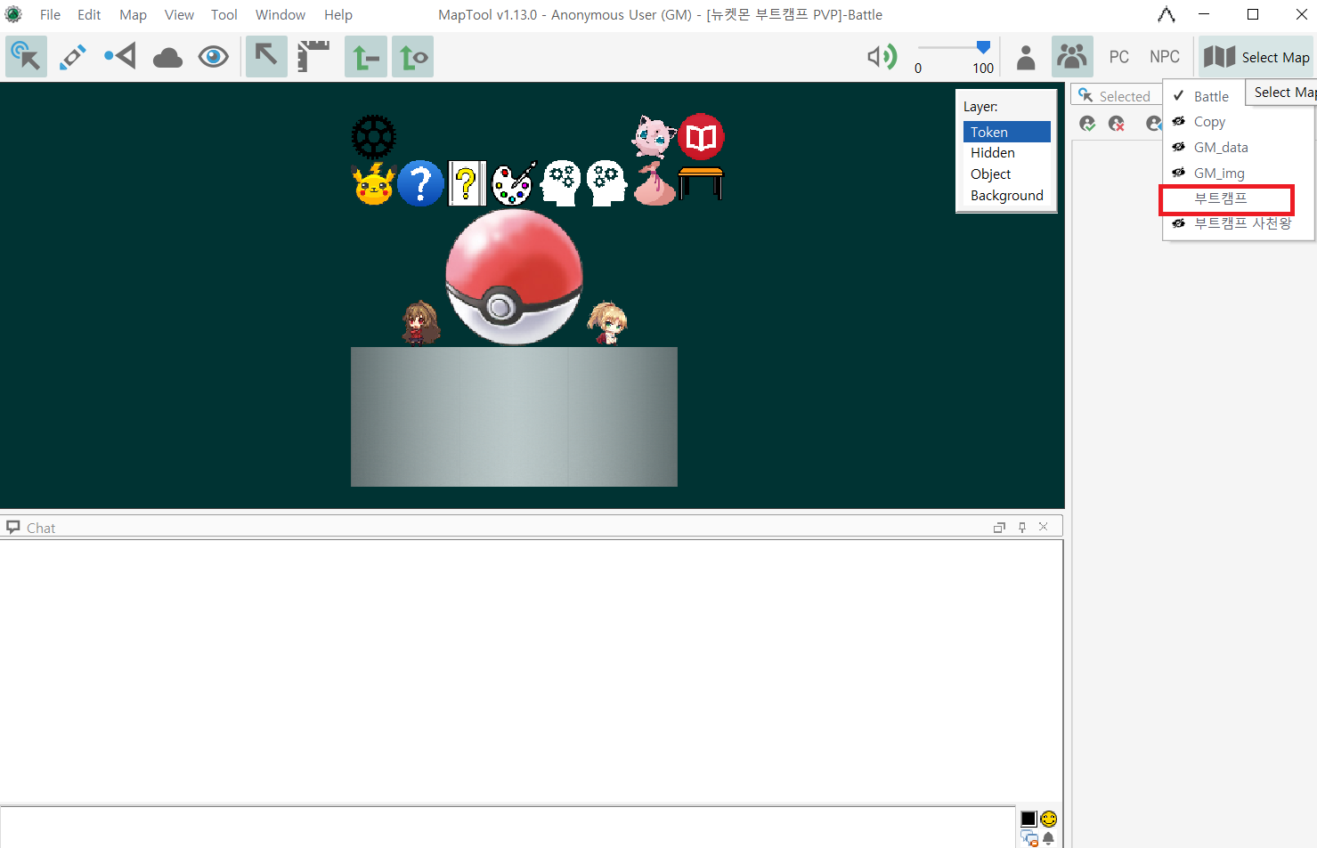
Task: Pick 부트캠프 사천왕 map from list
Action: pos(1242,223)
